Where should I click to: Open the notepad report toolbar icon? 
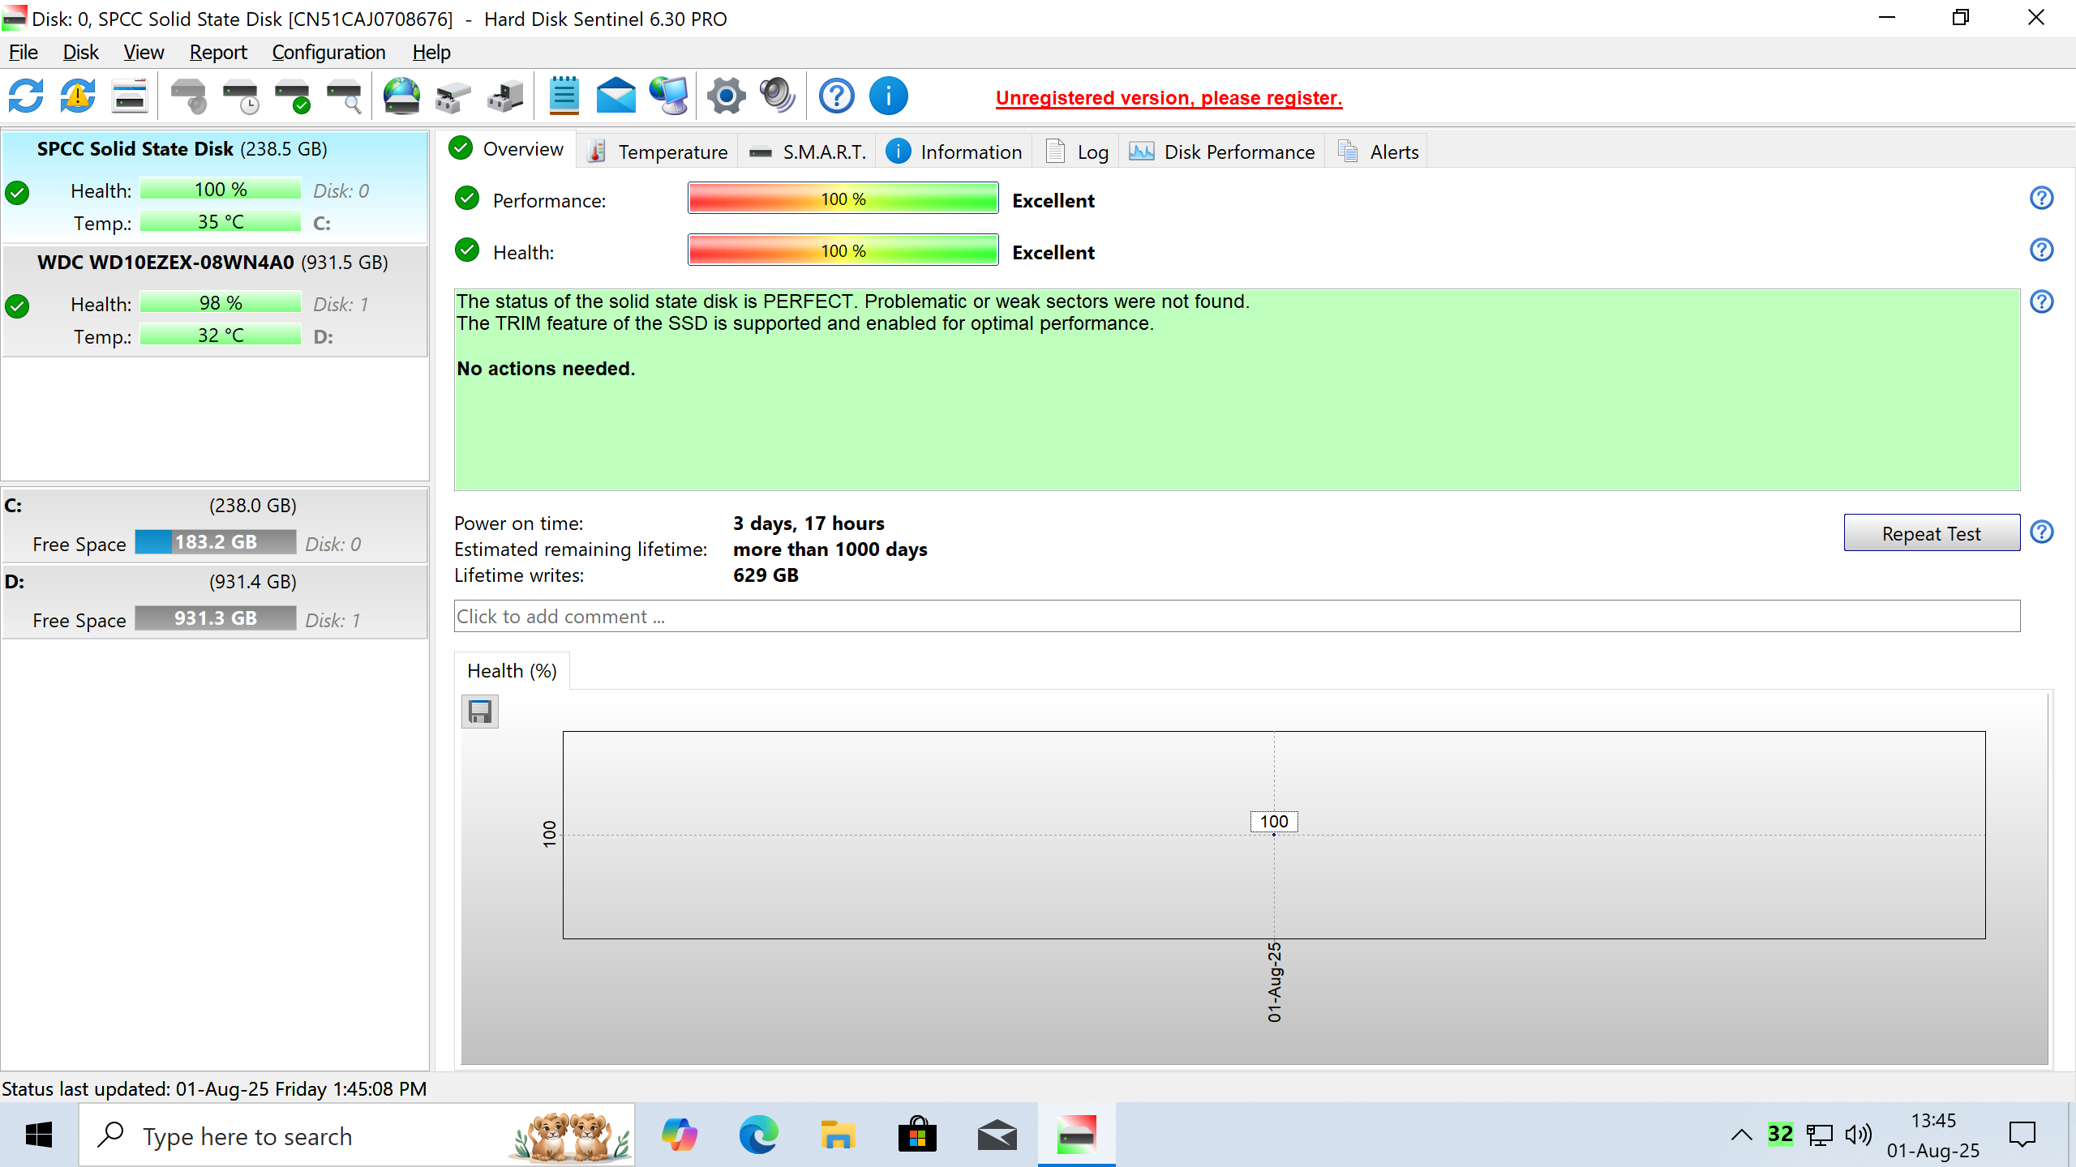564,96
